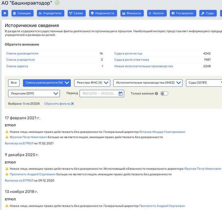Open the Налоги tab
Image resolution: width=222 pixels, height=210 pixels.
pos(157,13)
